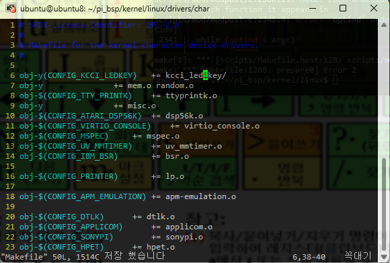Maximize the terminal window
The image size is (390, 263).
coord(343,9)
